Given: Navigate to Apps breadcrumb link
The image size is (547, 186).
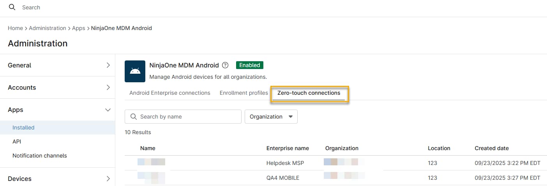Looking at the screenshot, I should point(78,28).
